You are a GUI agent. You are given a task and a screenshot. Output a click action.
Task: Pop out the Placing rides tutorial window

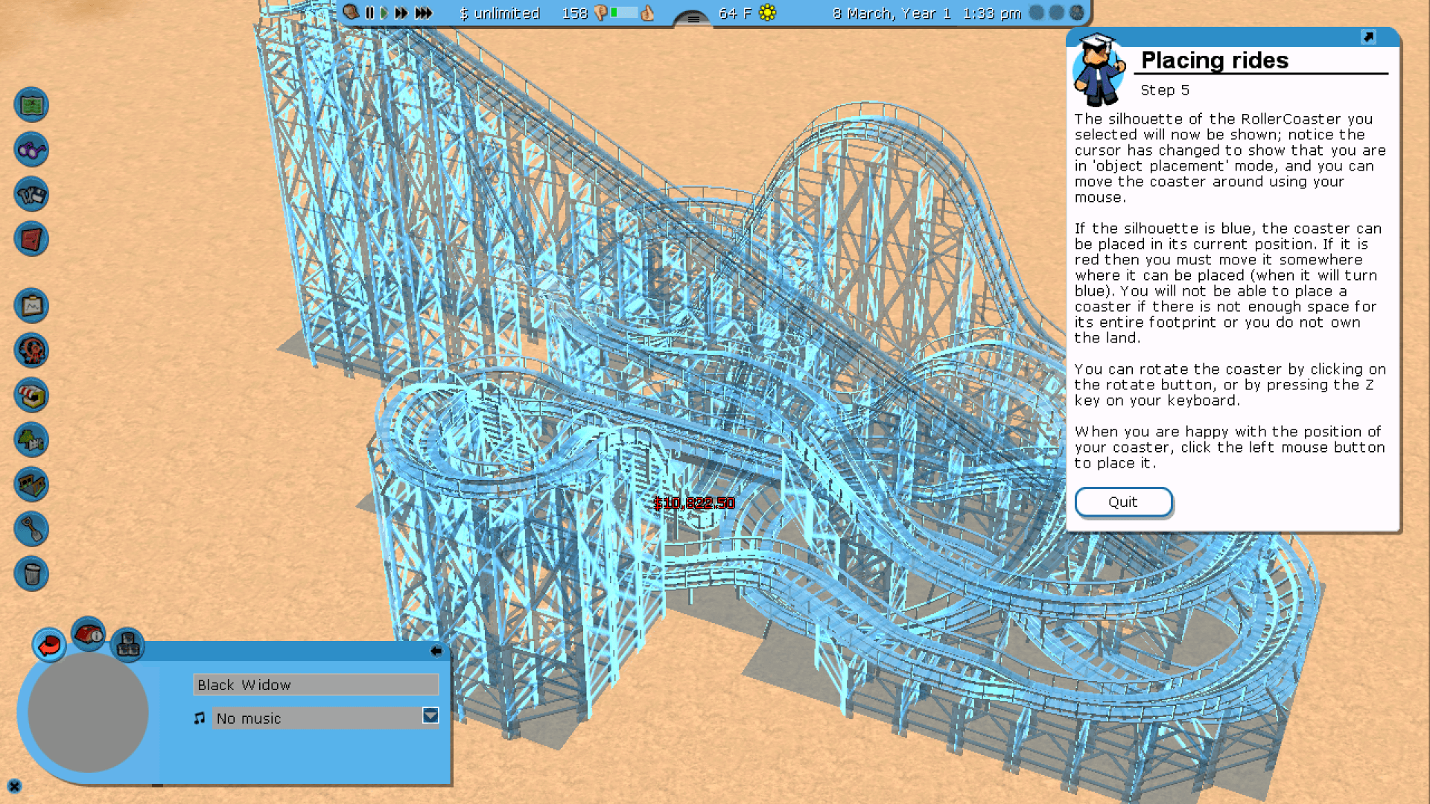1368,36
